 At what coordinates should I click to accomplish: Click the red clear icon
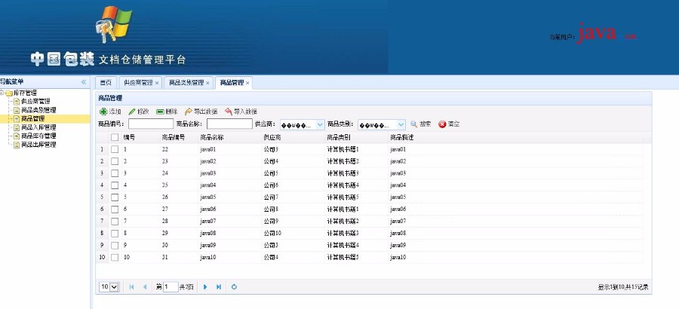click(x=442, y=124)
